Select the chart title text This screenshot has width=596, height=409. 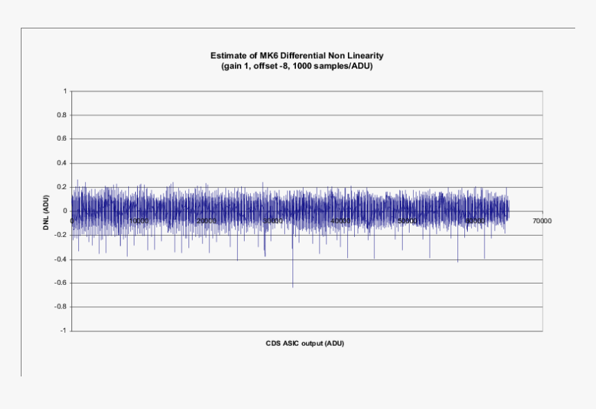pos(297,53)
